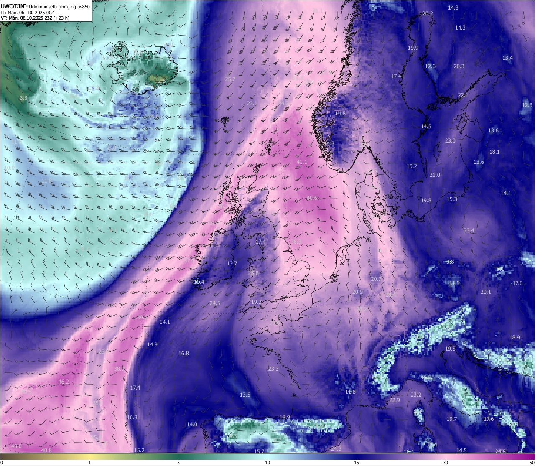
Task: Click the 13.4 value label
Action: coord(507,58)
